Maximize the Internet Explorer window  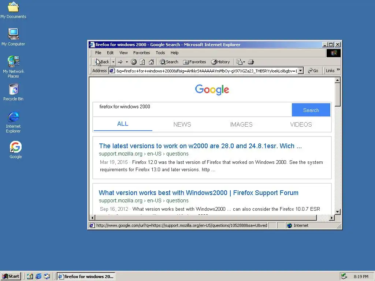331,45
